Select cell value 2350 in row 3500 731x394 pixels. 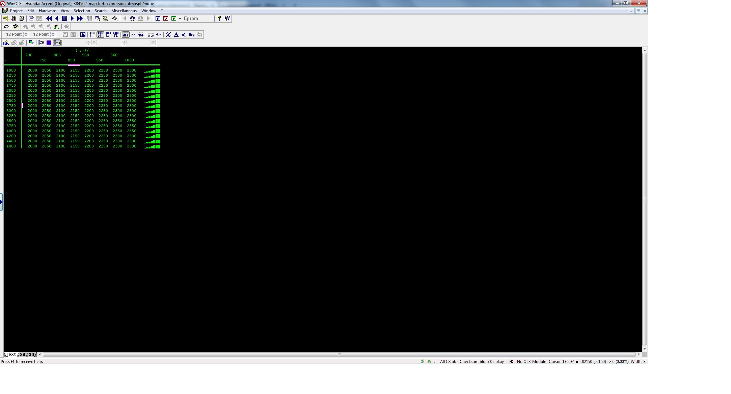117,121
